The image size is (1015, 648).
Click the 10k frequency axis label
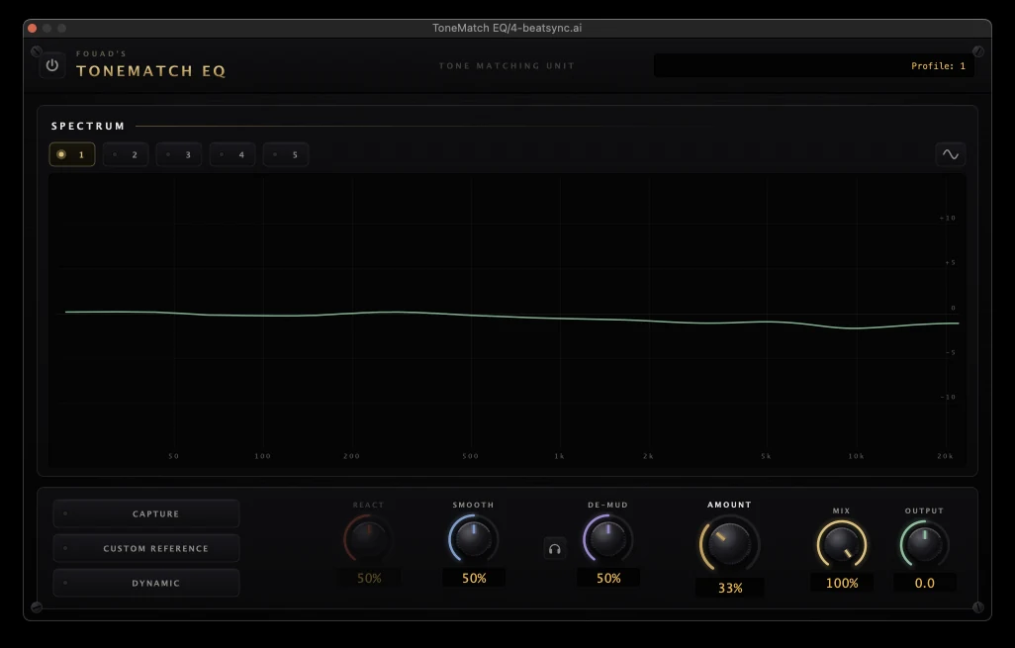(x=856, y=456)
